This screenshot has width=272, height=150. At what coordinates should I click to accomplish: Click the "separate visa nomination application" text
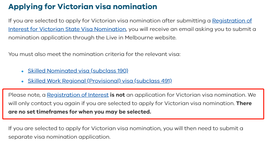point(59,137)
